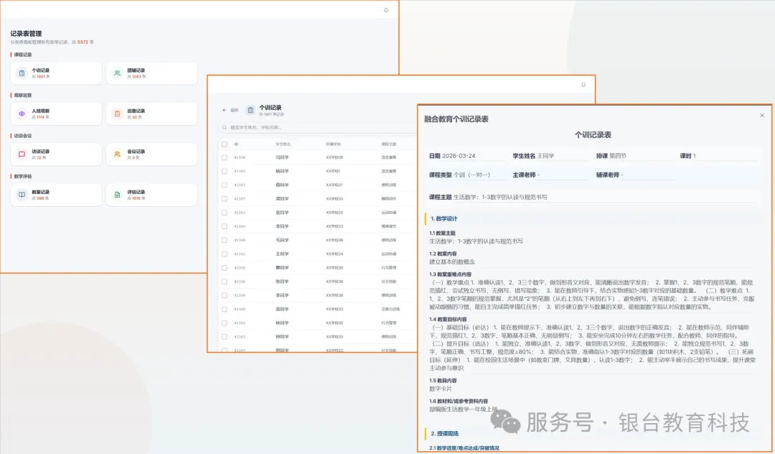Screen dimensions: 775x454
Task: Click the 排课 field showing 第四节
Action: [634, 156]
